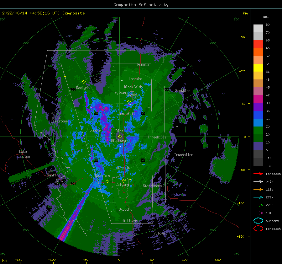Click the Blackfalds label

click(x=133, y=87)
